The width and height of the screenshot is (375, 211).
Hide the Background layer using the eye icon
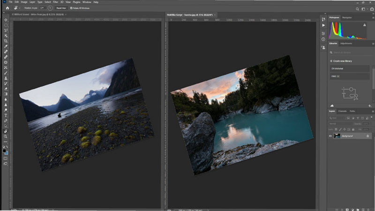[x=331, y=136]
